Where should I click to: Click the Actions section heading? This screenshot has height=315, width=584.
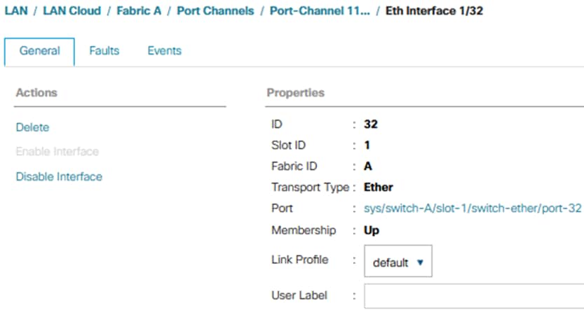pos(36,92)
